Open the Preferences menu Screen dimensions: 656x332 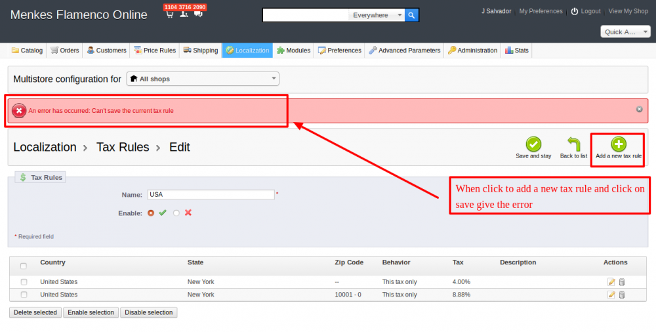339,51
